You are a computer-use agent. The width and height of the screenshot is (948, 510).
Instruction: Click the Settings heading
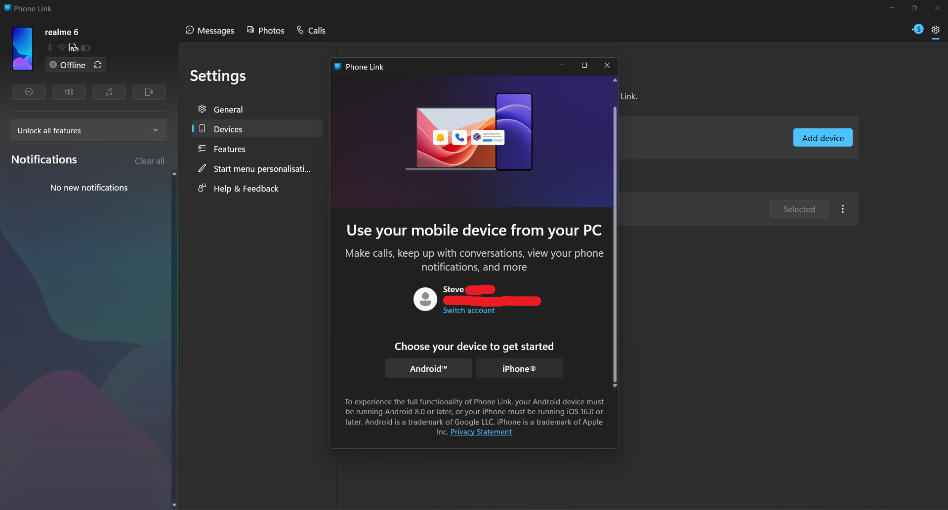point(218,76)
